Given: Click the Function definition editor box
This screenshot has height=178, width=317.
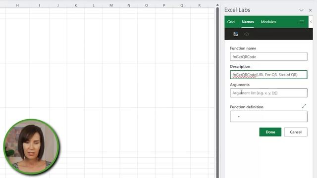Looking at the screenshot, I should [268, 117].
